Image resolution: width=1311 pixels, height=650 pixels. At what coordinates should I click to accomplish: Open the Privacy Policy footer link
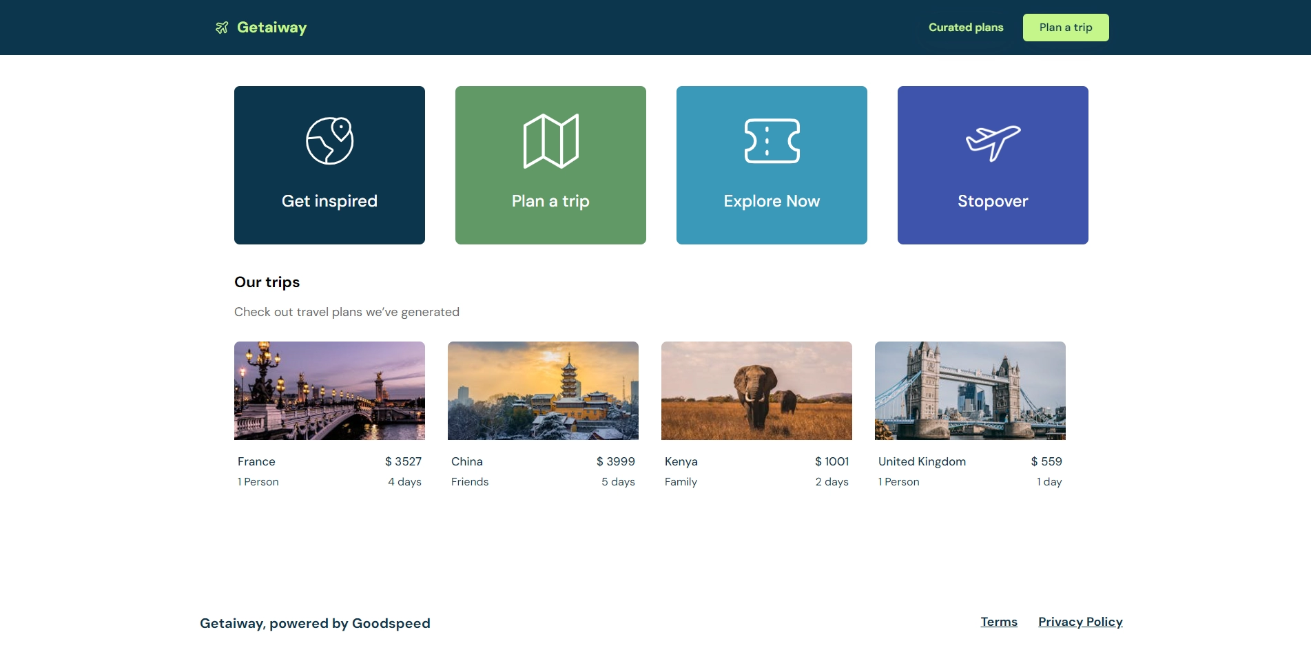[x=1080, y=622]
